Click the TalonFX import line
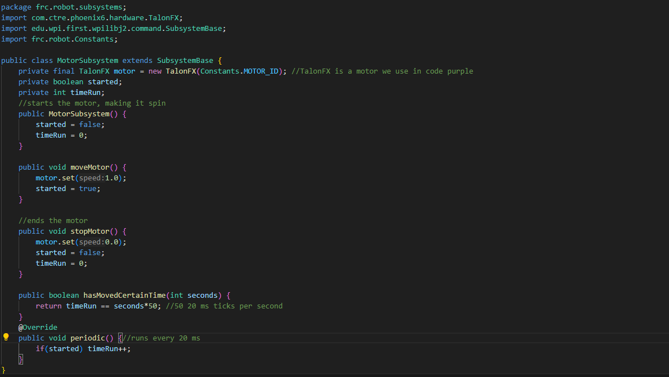The height and width of the screenshot is (377, 669). 92,18
